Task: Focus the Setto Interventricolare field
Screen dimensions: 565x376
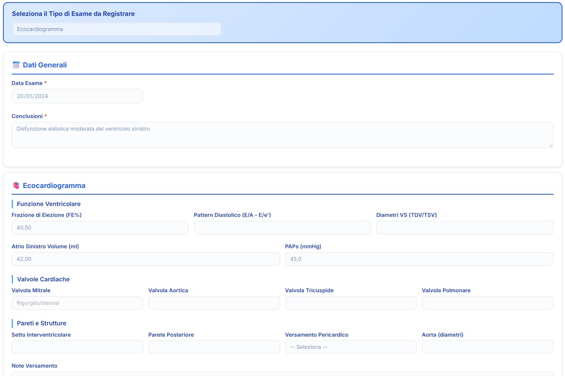Action: coord(77,347)
